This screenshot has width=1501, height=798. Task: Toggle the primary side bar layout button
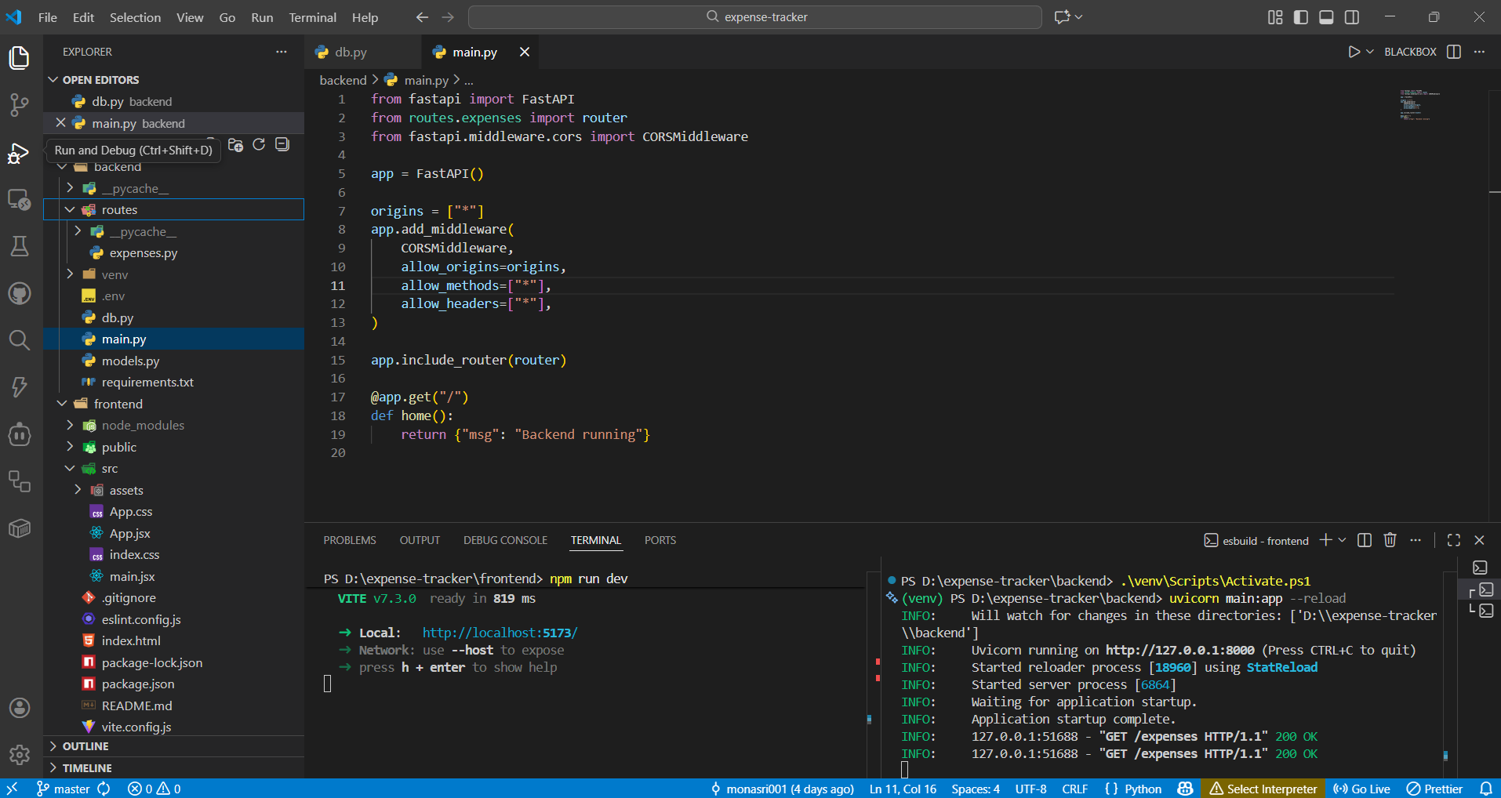pyautogui.click(x=1300, y=17)
